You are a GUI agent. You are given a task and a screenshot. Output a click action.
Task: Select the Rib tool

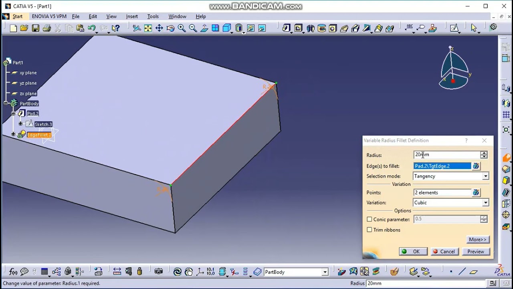pyautogui.click(x=344, y=28)
